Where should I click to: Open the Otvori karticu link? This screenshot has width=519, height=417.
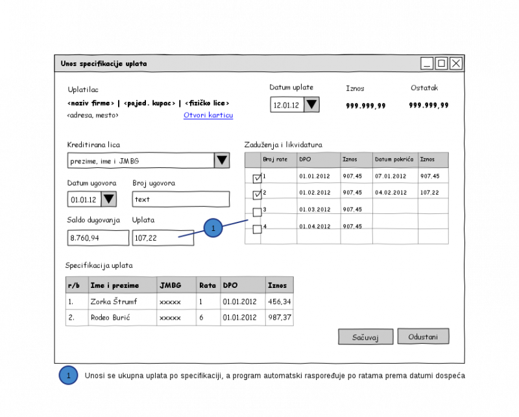point(208,115)
